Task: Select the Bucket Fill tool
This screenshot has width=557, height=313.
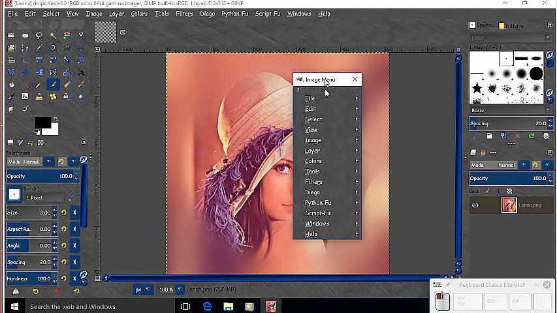Action: point(11,85)
